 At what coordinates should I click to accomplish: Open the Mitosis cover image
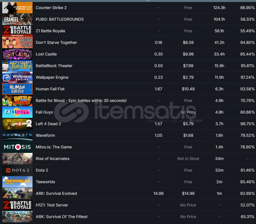17,147
